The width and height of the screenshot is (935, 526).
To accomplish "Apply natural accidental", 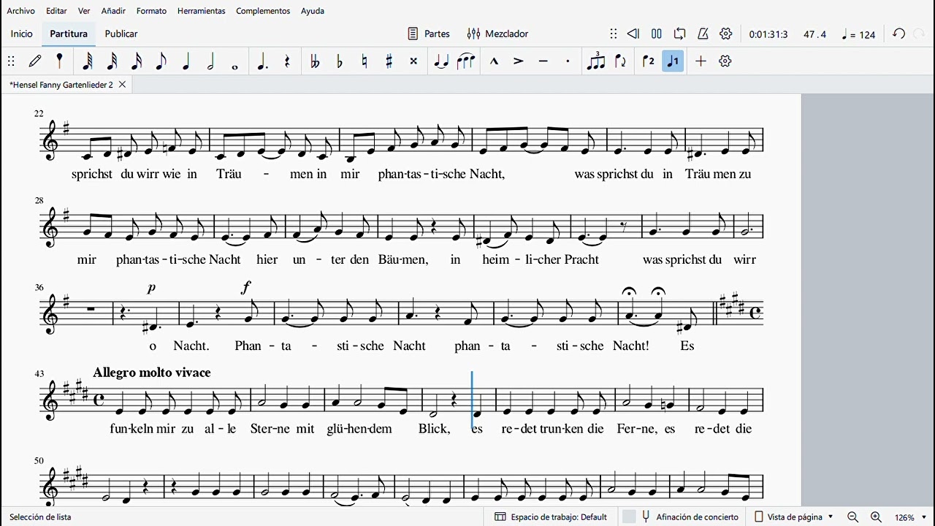I will coord(365,61).
